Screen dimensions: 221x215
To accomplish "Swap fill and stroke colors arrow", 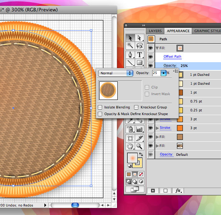I will coord(141,154).
